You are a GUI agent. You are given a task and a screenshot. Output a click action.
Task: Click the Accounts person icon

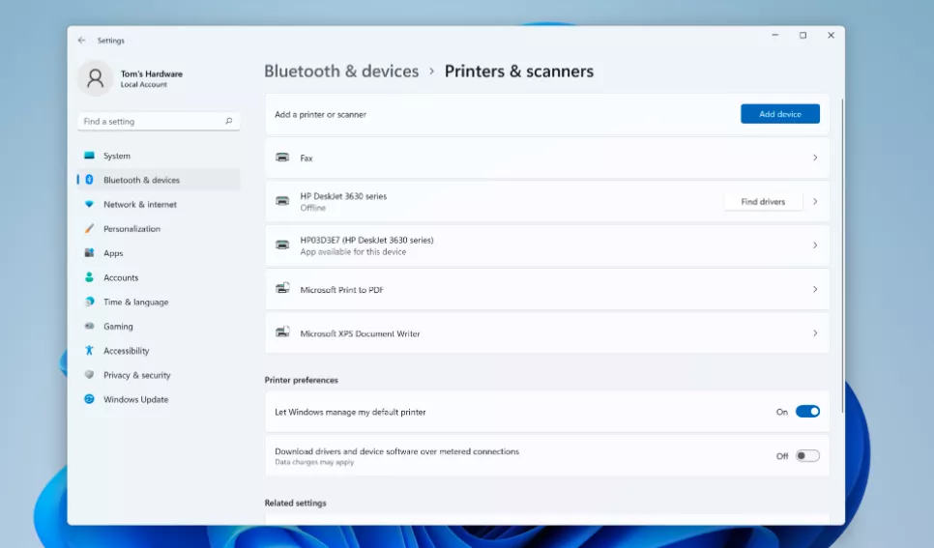tap(89, 277)
